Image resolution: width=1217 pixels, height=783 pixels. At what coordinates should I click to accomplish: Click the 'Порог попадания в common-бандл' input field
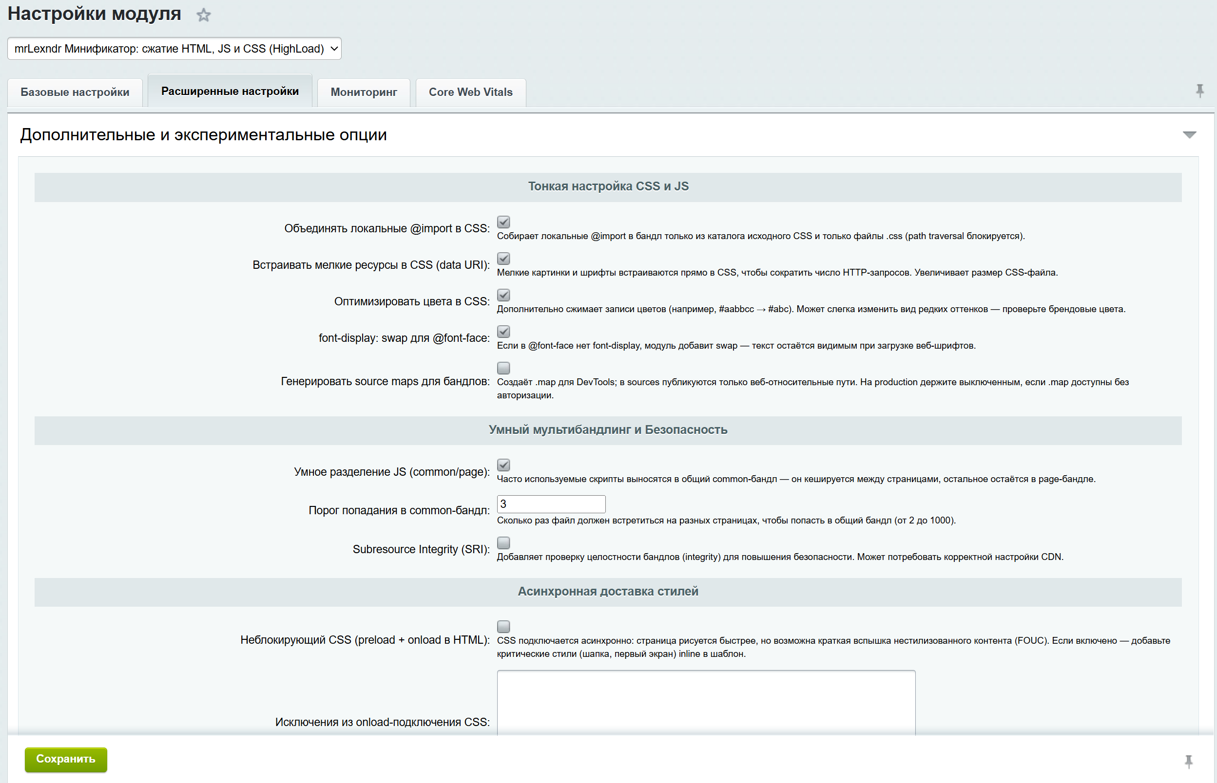pos(551,504)
